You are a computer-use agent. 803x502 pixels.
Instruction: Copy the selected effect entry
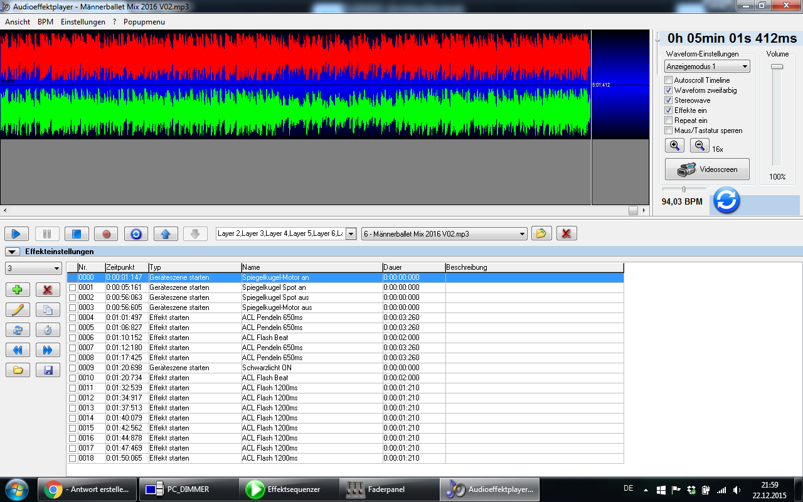tap(47, 309)
